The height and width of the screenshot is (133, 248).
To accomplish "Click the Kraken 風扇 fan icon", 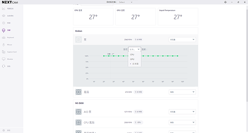I will [79, 92].
